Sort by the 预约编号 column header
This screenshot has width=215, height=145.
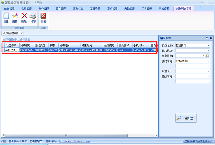(27, 45)
